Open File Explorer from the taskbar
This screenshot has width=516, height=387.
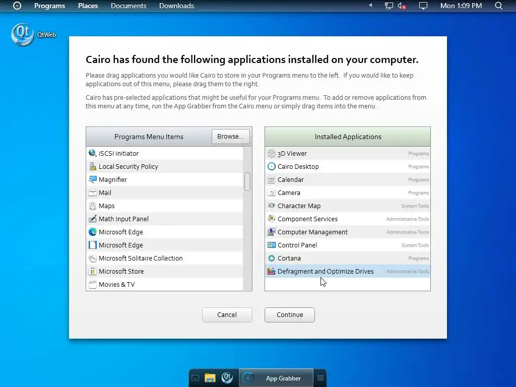click(x=210, y=378)
